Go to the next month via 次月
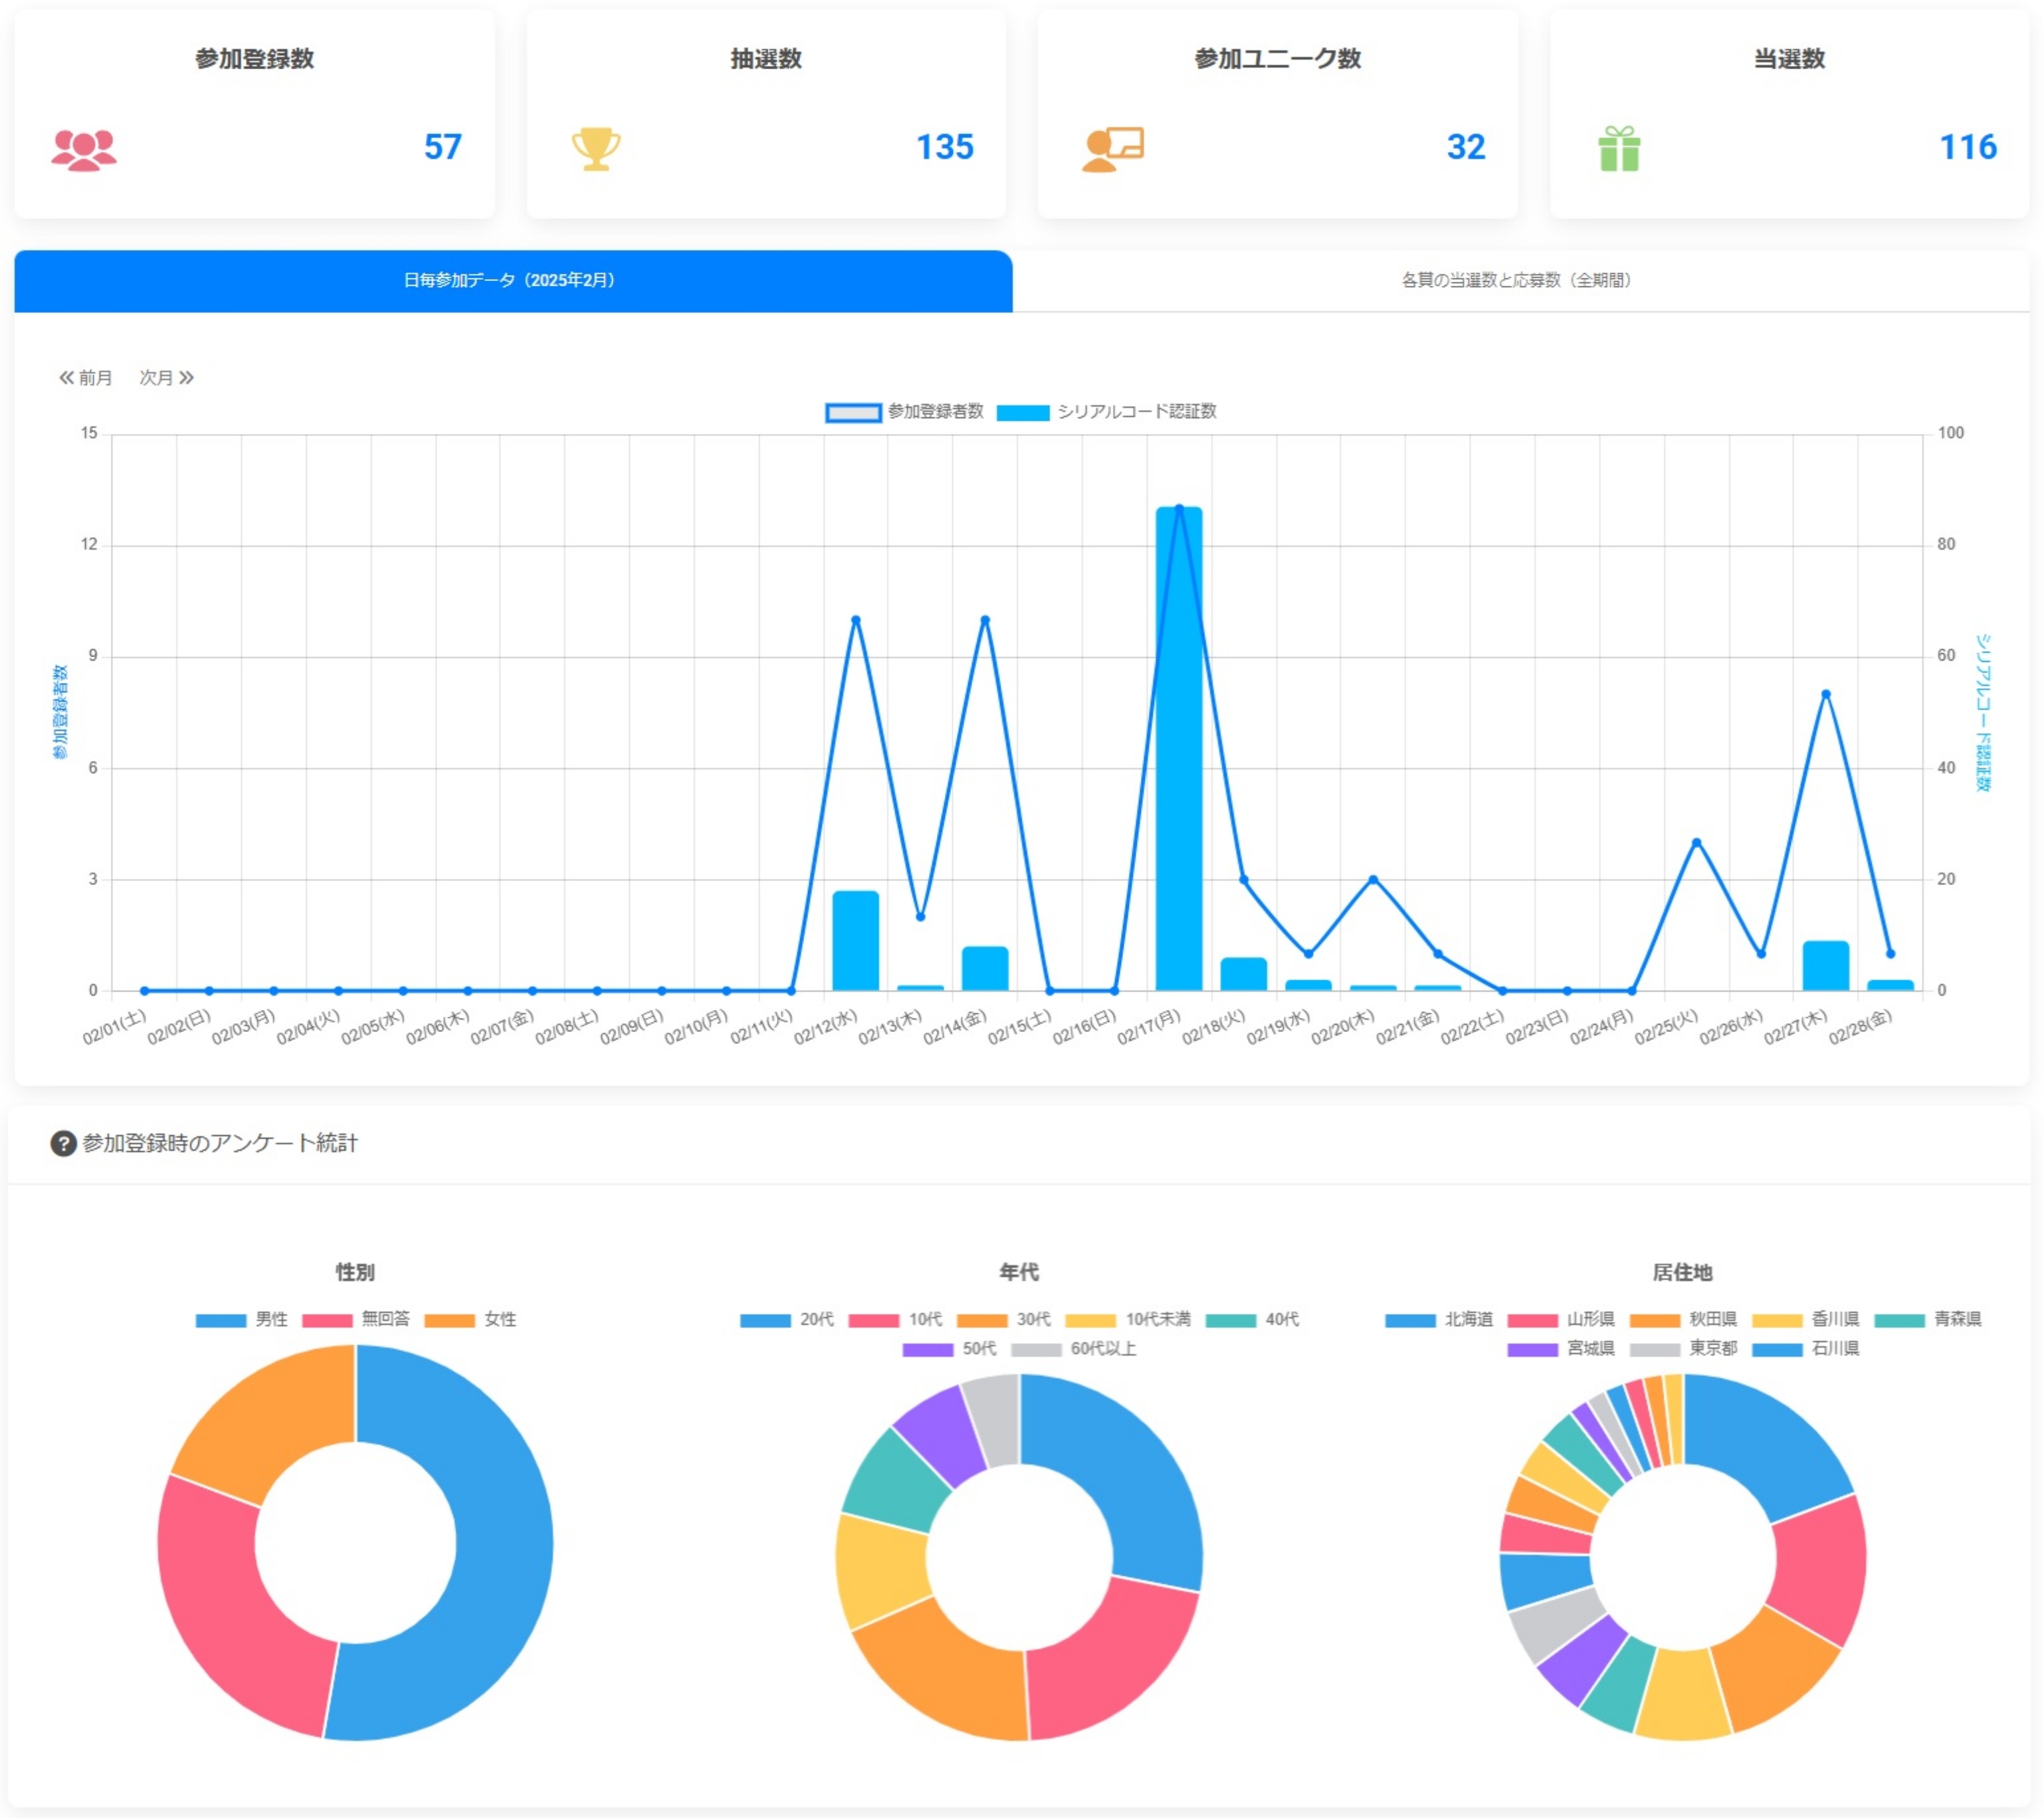The width and height of the screenshot is (2044, 1818). pyautogui.click(x=166, y=378)
